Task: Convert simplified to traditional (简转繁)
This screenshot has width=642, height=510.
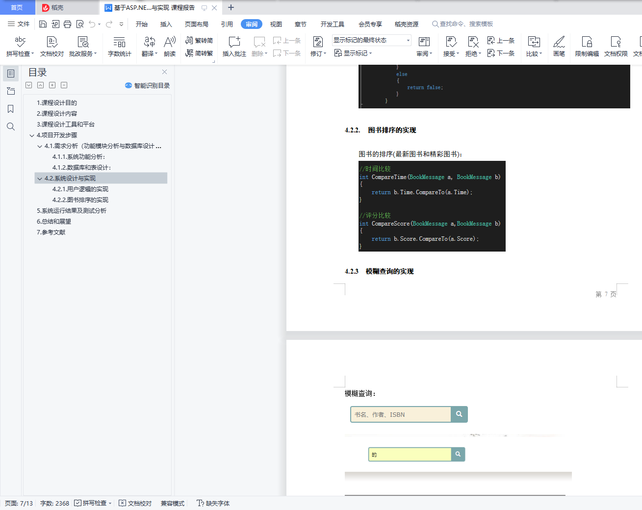Action: coord(199,53)
